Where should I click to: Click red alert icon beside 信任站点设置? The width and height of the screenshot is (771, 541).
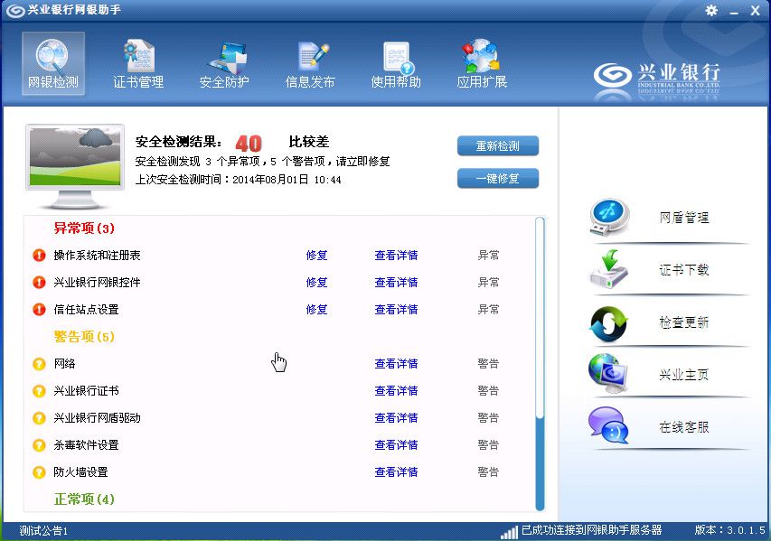pyautogui.click(x=39, y=309)
